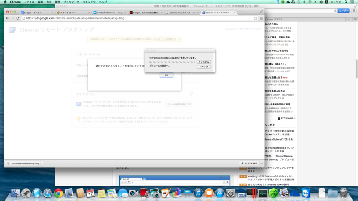Close the downloads bar
This screenshot has width=358, height=201.
click(x=262, y=163)
